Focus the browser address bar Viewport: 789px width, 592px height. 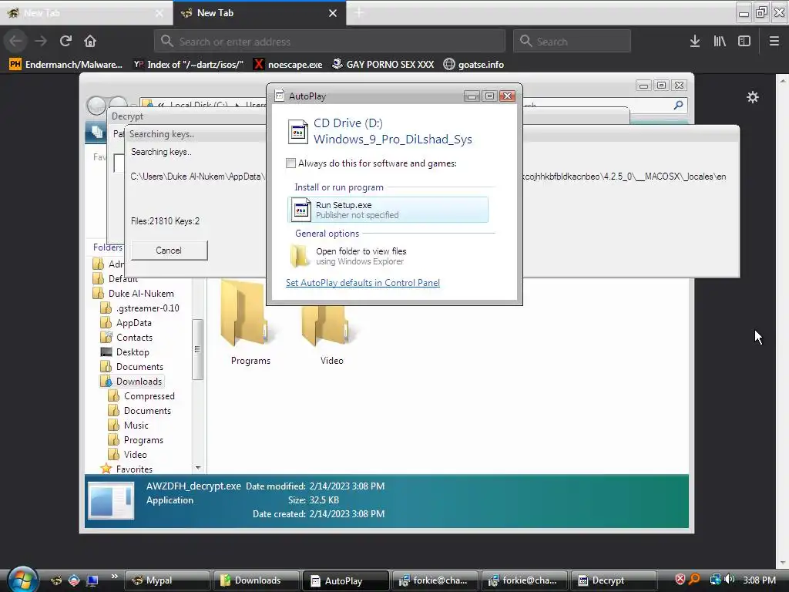pyautogui.click(x=330, y=42)
